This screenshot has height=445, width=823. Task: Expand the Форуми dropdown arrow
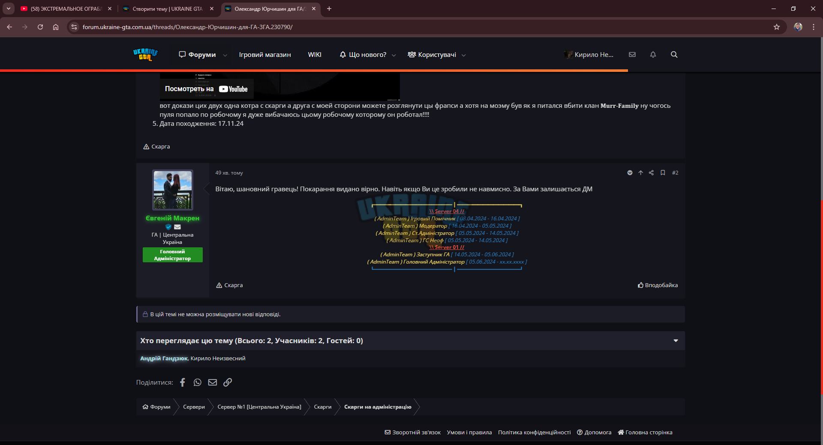pos(225,55)
